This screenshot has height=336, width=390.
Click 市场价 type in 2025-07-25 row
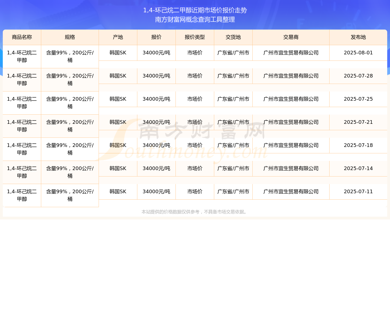pos(195,99)
